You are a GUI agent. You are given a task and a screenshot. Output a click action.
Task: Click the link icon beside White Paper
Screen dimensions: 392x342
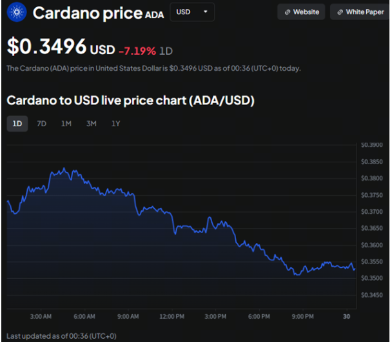(x=340, y=12)
